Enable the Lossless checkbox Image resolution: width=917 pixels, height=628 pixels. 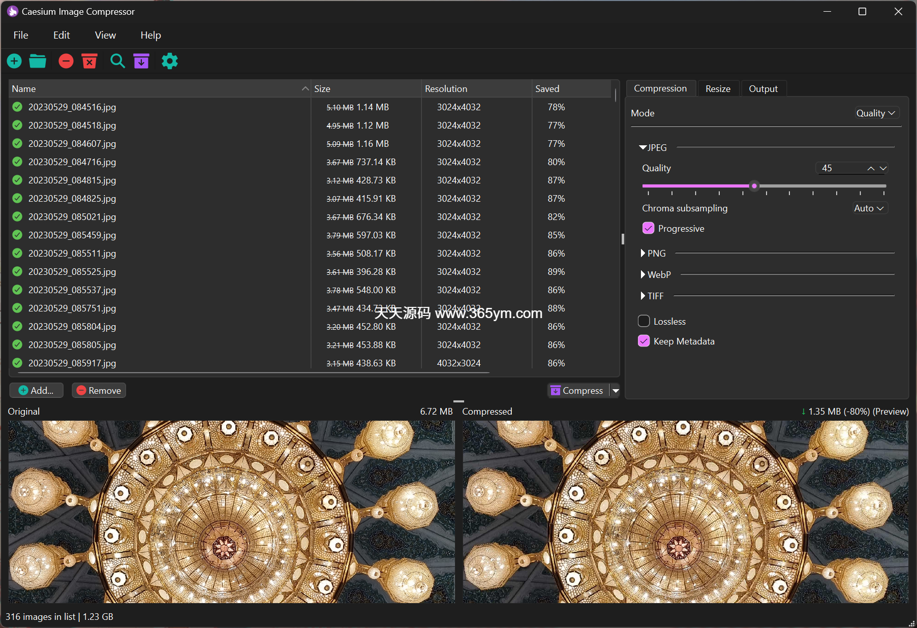(644, 321)
